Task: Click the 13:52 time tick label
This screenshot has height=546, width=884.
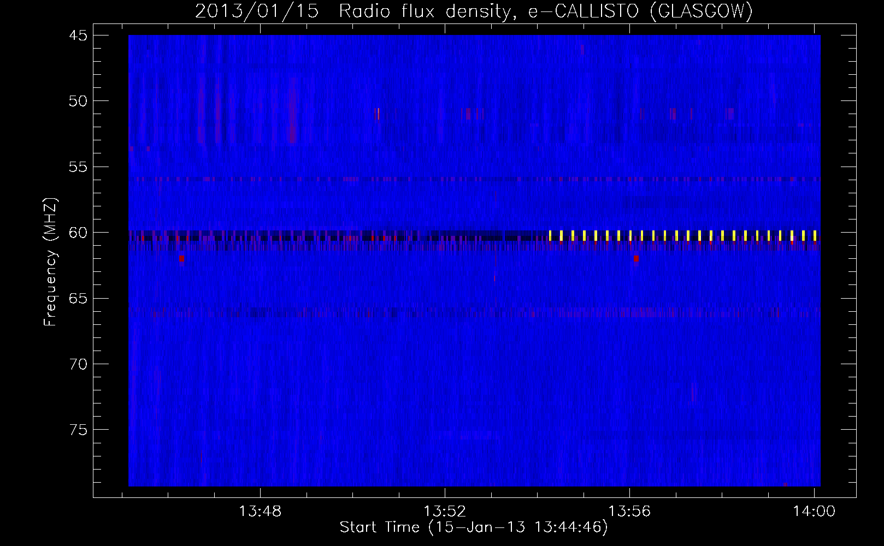Action: 445,512
